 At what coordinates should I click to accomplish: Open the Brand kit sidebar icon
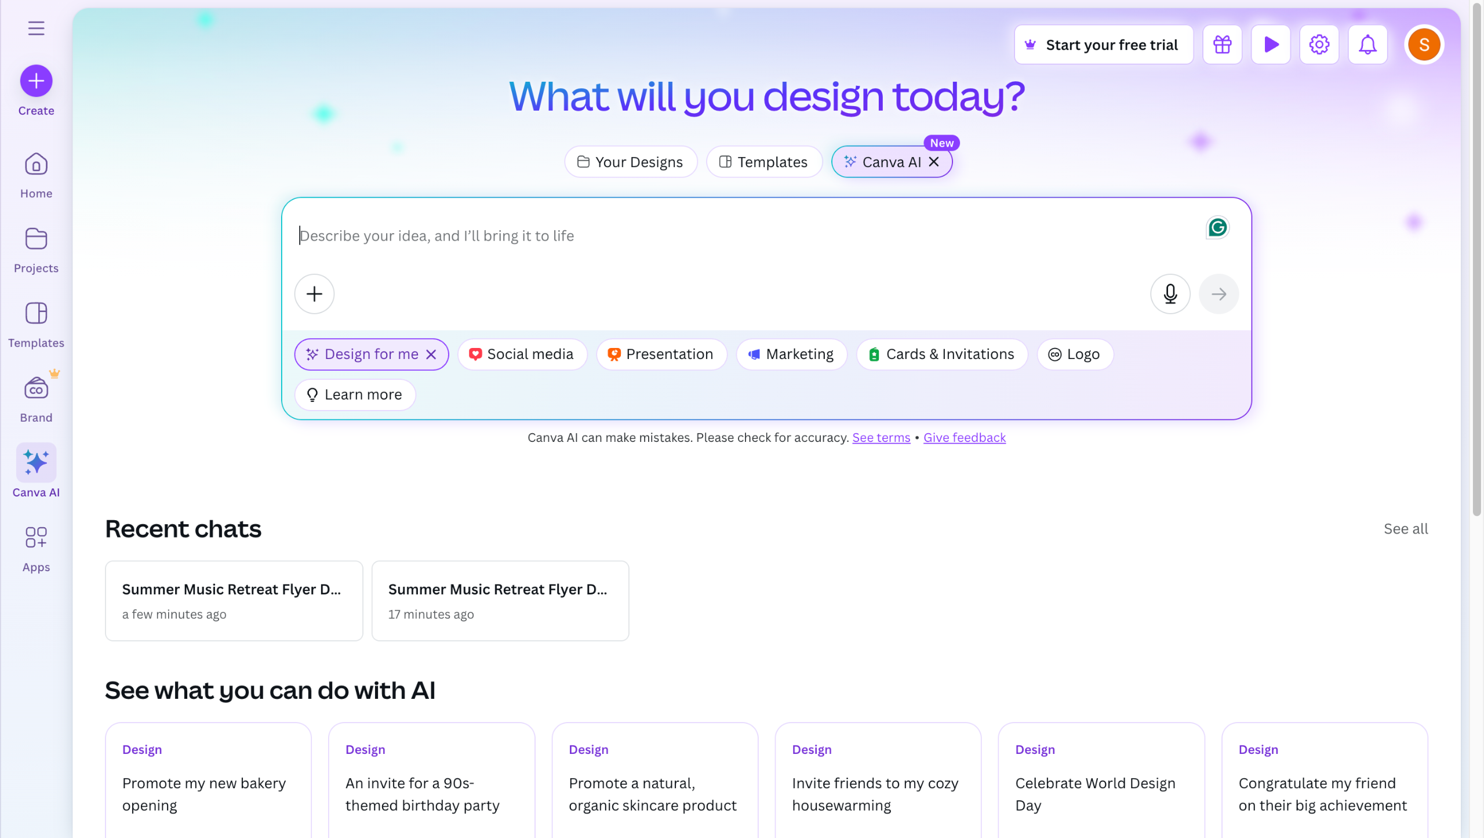(x=36, y=389)
